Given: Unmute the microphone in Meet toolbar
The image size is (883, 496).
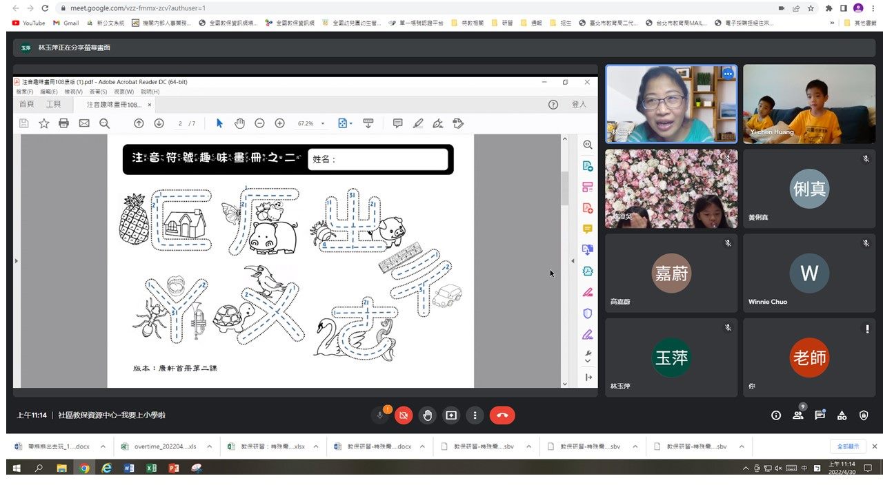Looking at the screenshot, I should [380, 415].
